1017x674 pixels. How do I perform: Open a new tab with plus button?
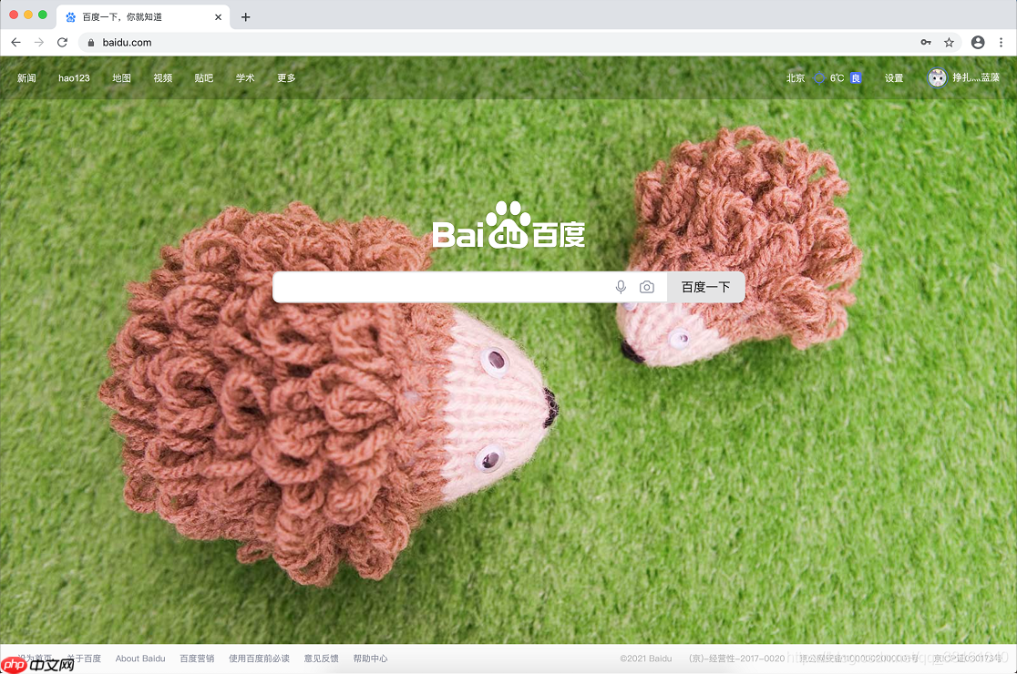(x=245, y=16)
